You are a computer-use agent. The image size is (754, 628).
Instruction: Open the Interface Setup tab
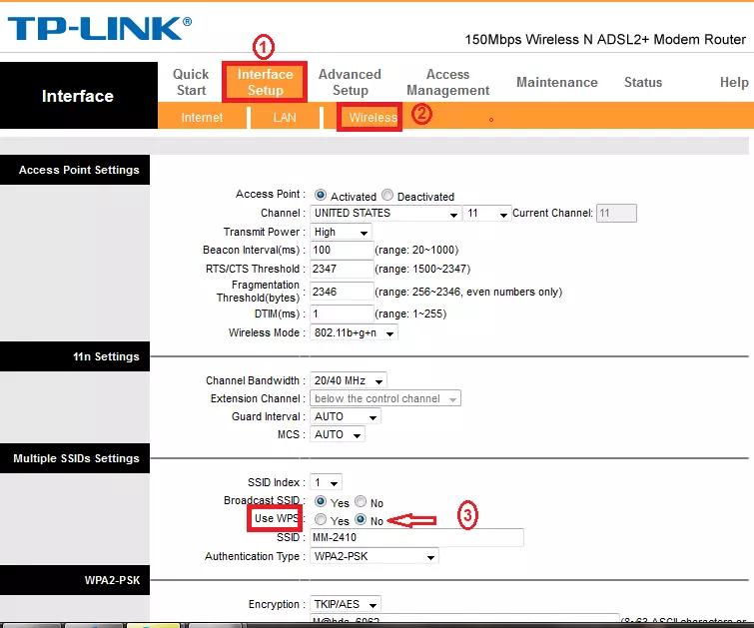265,82
